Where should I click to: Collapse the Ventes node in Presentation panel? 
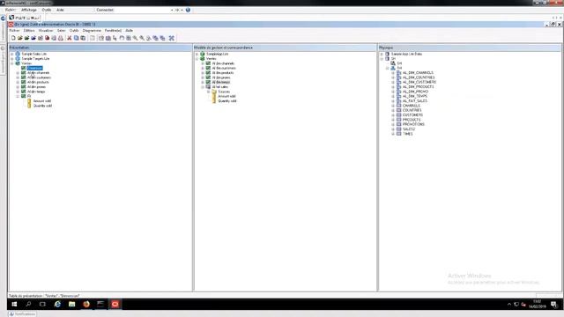[x=11, y=63]
